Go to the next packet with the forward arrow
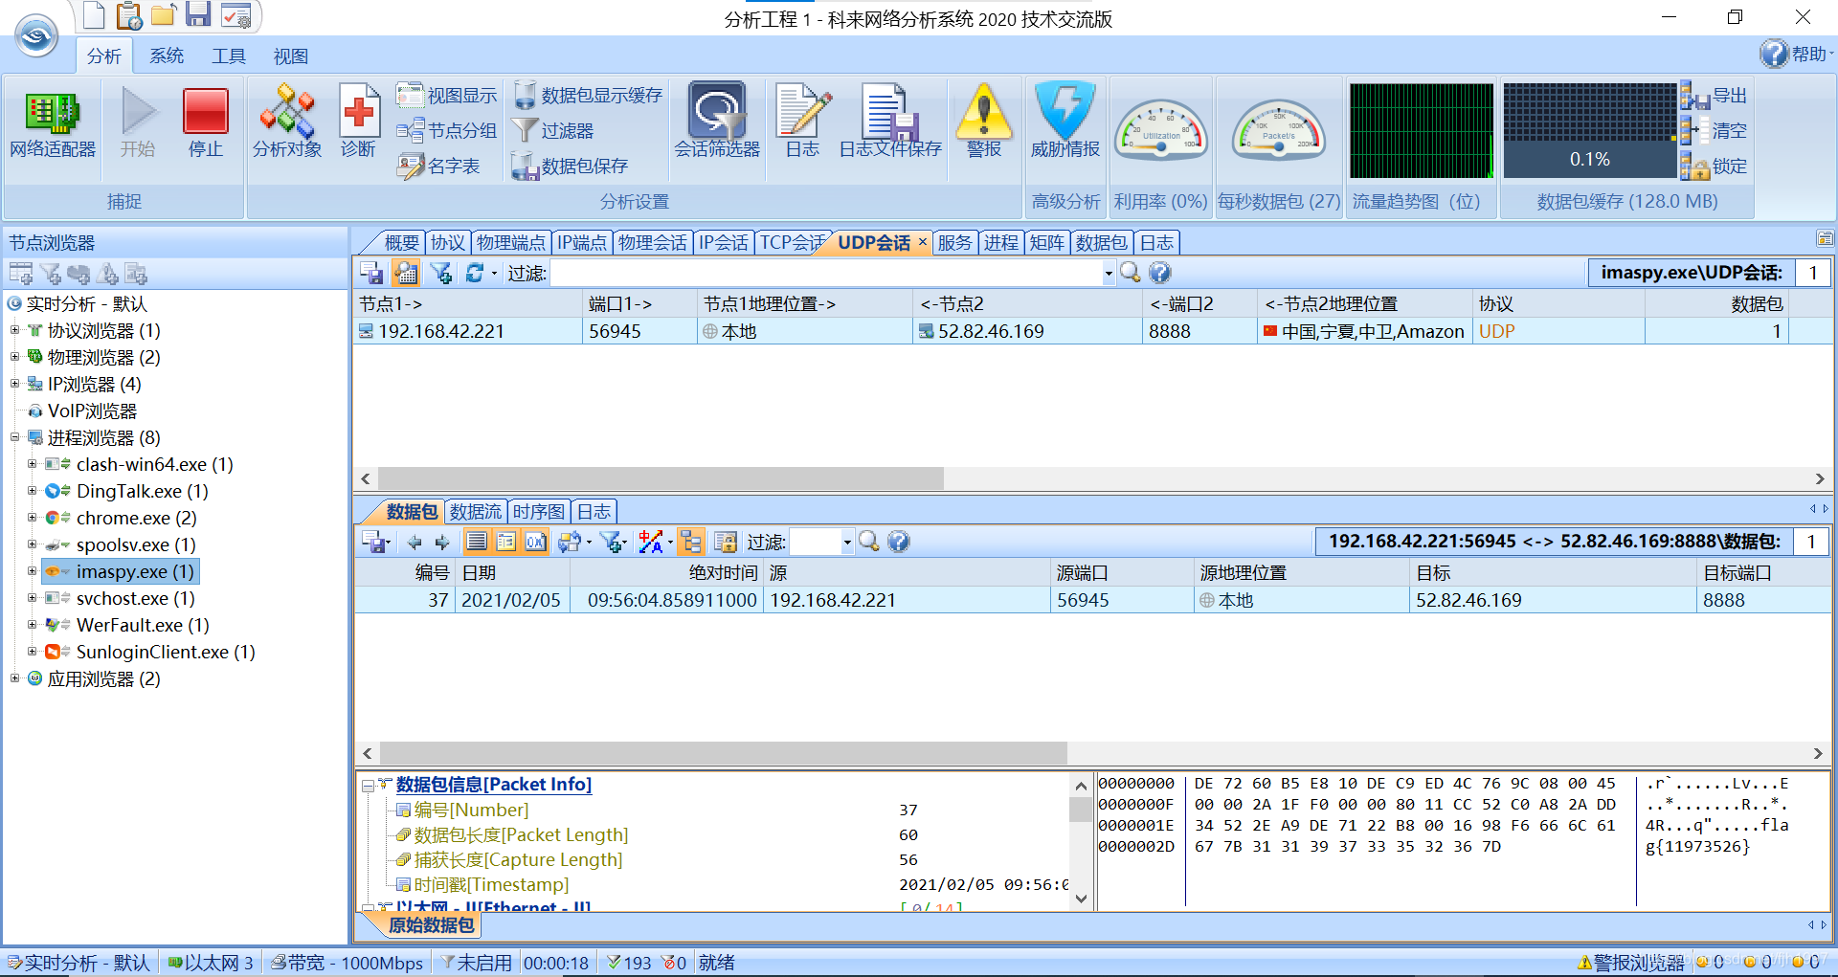This screenshot has height=977, width=1838. click(442, 543)
